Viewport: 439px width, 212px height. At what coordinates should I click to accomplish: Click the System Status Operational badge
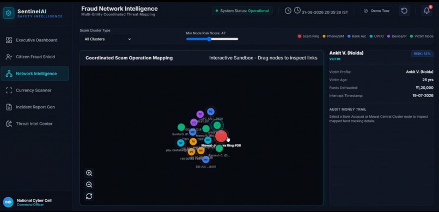click(242, 11)
